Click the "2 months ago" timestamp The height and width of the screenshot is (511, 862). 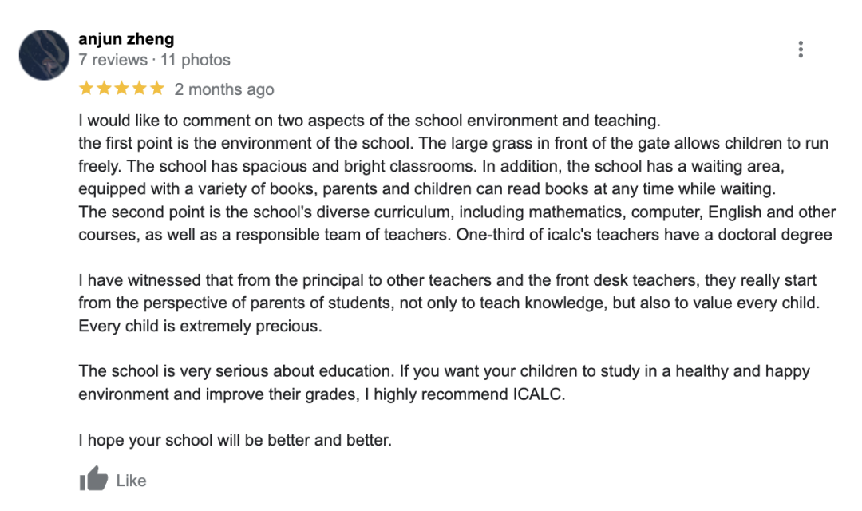click(224, 89)
